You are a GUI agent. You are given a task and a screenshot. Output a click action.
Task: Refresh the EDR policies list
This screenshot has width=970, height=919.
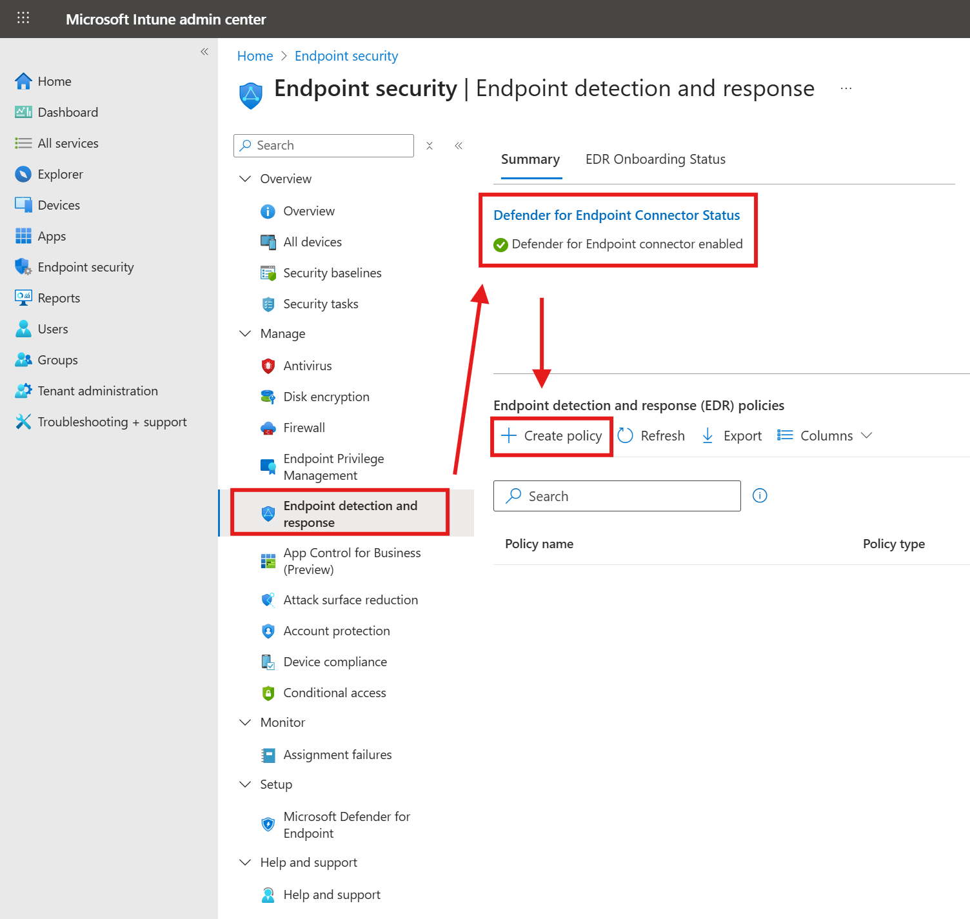pyautogui.click(x=651, y=436)
